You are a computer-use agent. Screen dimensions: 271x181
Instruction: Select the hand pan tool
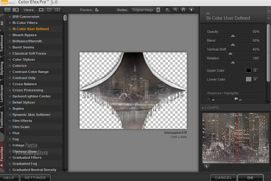183,10
